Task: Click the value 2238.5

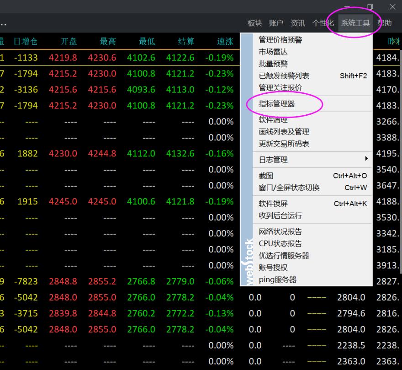Action: pos(351,346)
